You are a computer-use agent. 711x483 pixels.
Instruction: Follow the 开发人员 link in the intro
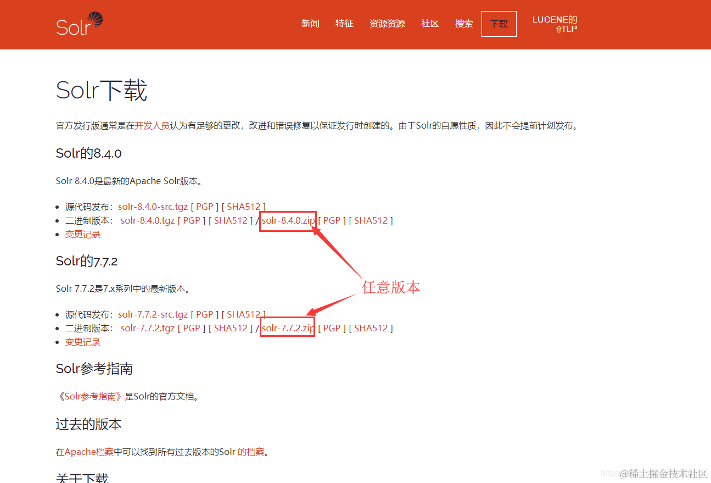(152, 125)
